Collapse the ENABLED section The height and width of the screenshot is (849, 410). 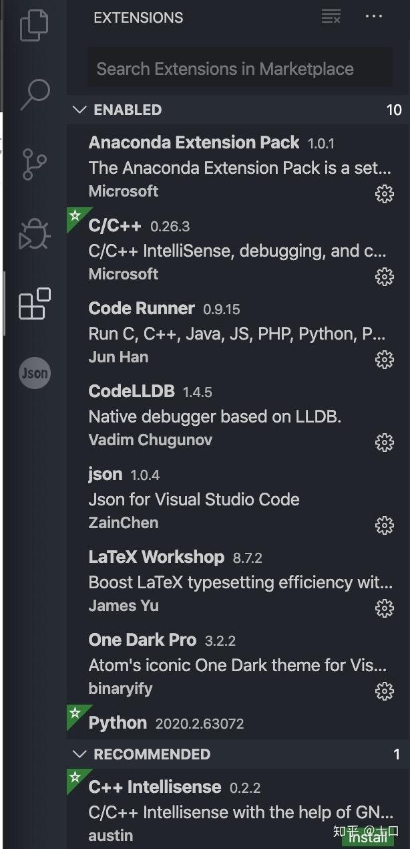click(x=79, y=110)
